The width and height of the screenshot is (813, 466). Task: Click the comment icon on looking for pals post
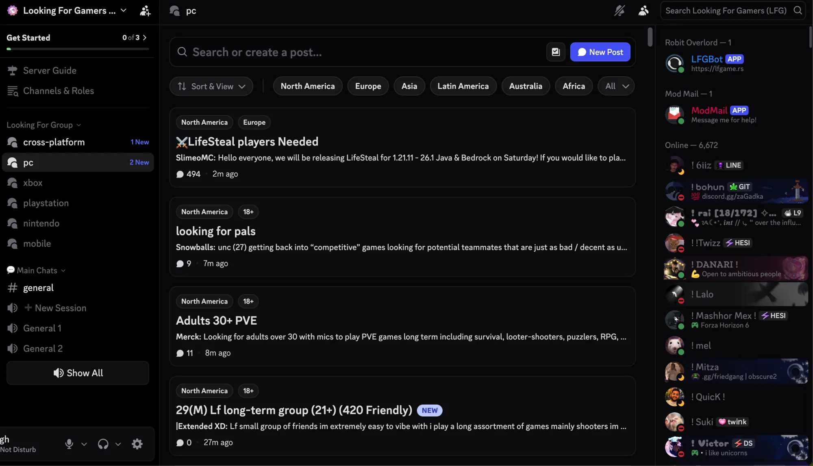coord(180,264)
